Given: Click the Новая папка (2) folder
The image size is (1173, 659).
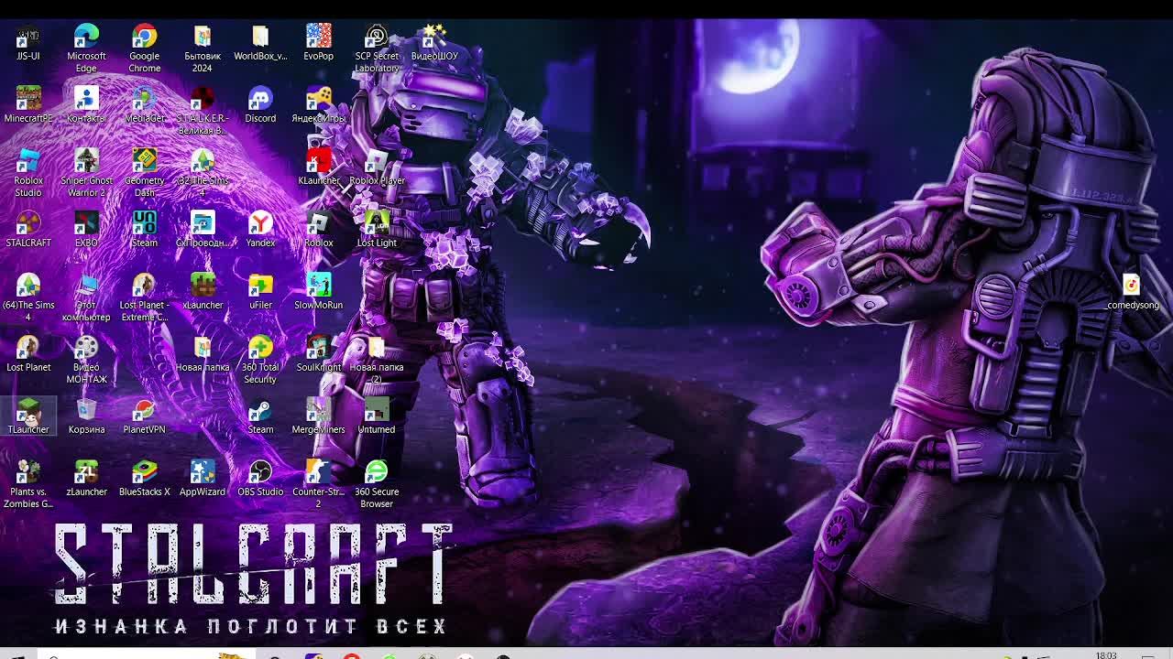Looking at the screenshot, I should 377,360.
